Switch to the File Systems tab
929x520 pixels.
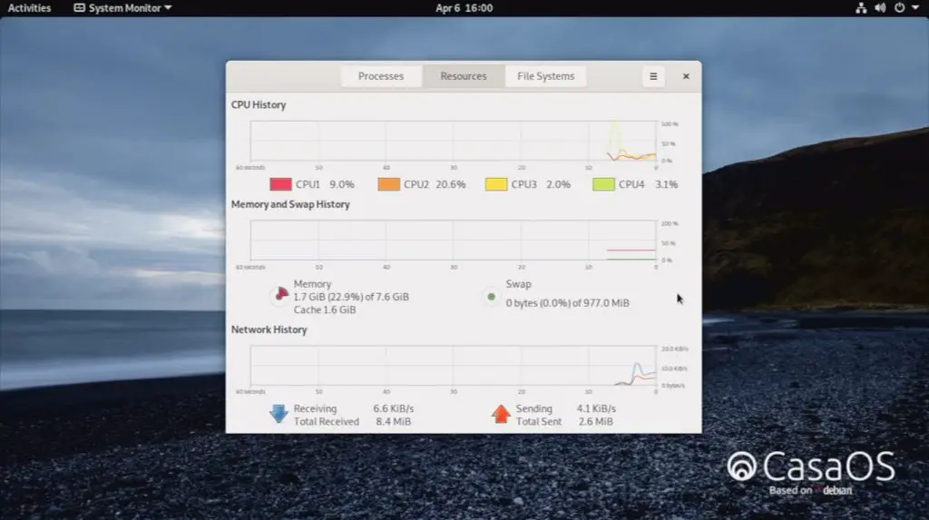545,76
